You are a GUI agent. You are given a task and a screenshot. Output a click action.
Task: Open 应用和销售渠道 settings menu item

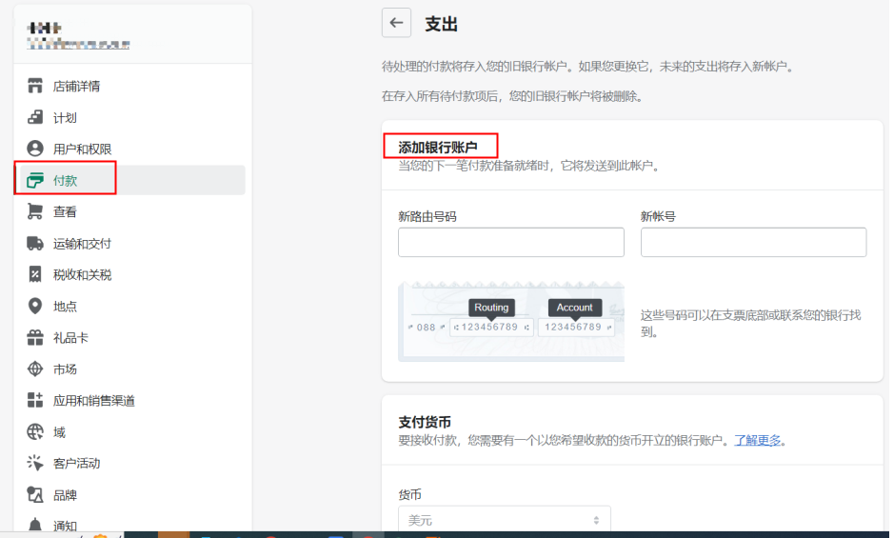tap(93, 400)
